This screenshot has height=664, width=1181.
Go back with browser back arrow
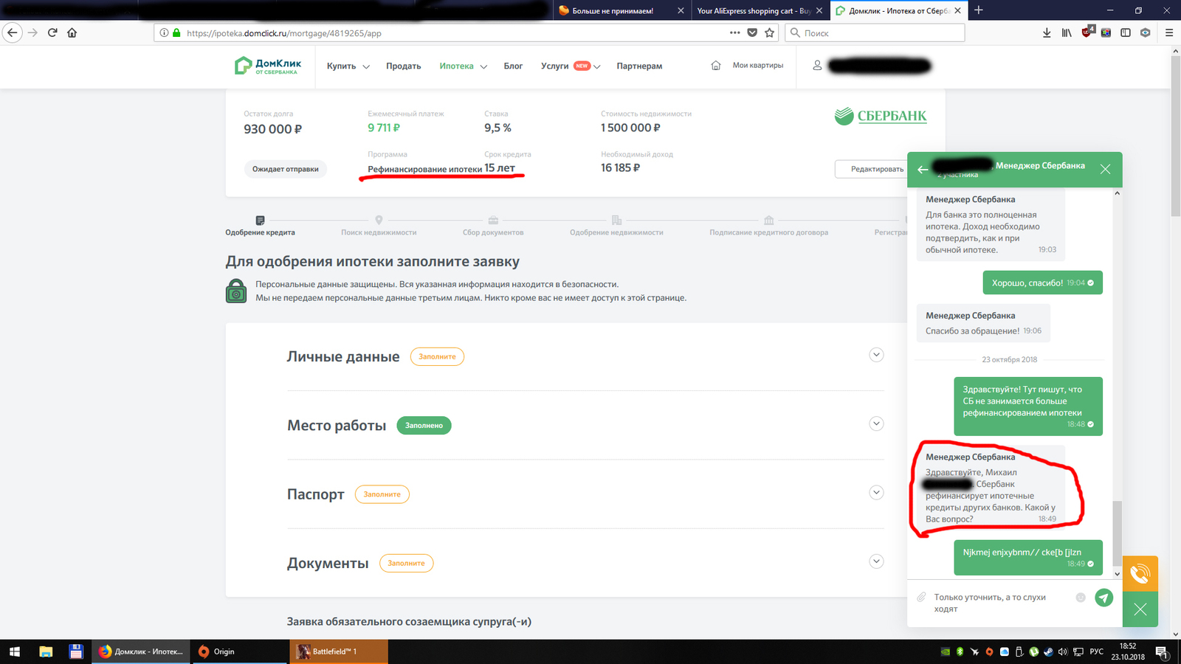pyautogui.click(x=12, y=32)
